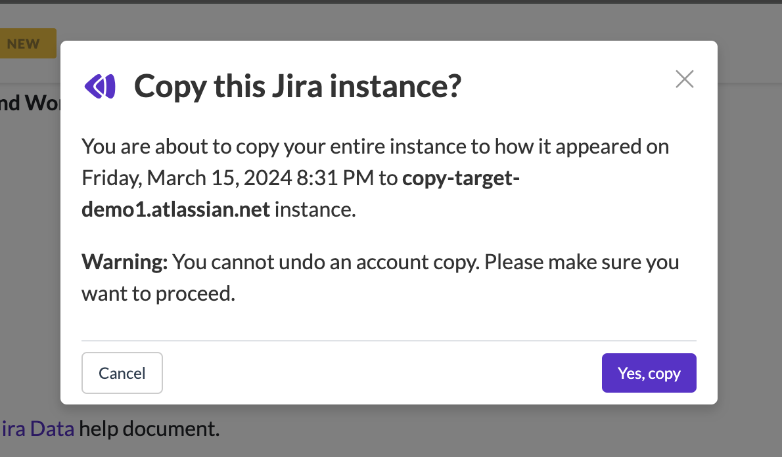Click the dialog title Copy this Jira instance
782x457 pixels.
pos(298,85)
